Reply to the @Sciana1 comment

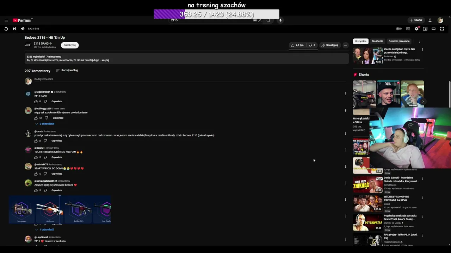coord(57,157)
